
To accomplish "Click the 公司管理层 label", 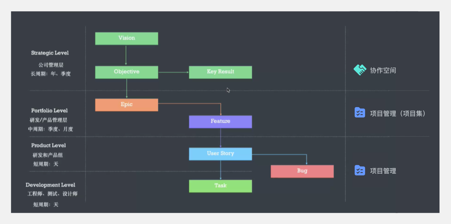I will (51, 65).
